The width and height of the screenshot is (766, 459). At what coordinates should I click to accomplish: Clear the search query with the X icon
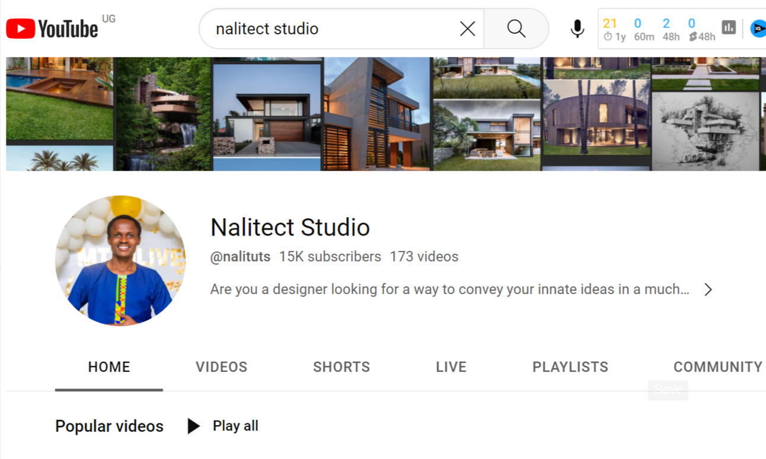tap(467, 28)
